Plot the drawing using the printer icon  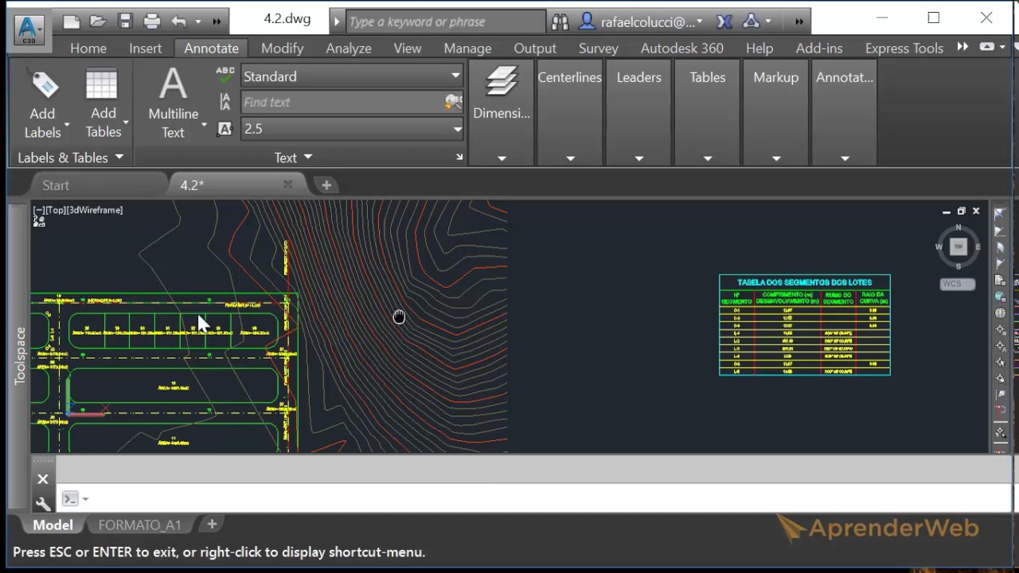[152, 21]
